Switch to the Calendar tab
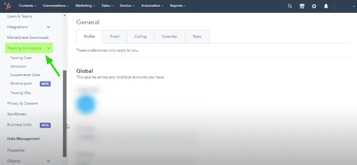The height and width of the screenshot is (165, 357). [170, 36]
